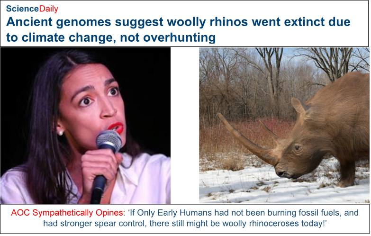Select the photo of woman with microphone
The height and width of the screenshot is (236, 371).
coord(85,126)
